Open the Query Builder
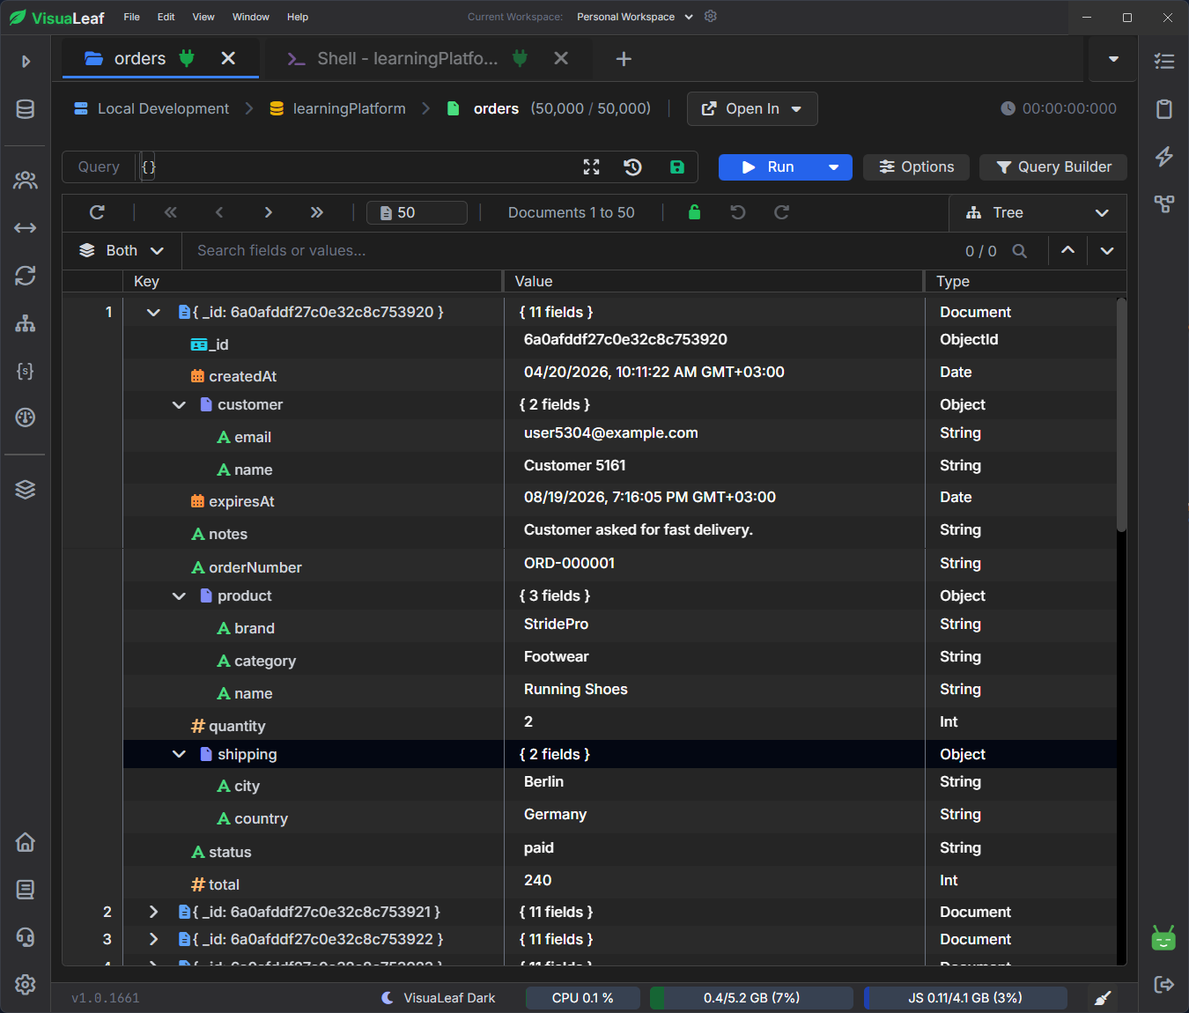Image resolution: width=1189 pixels, height=1013 pixels. click(1053, 167)
